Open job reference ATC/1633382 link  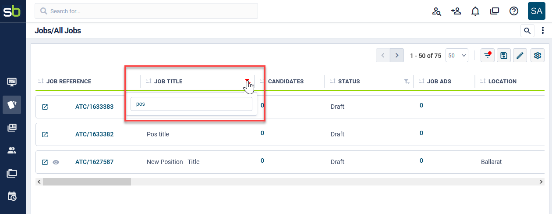pyautogui.click(x=94, y=134)
